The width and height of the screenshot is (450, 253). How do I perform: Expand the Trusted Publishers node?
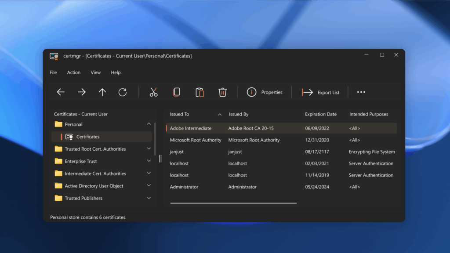click(149, 198)
